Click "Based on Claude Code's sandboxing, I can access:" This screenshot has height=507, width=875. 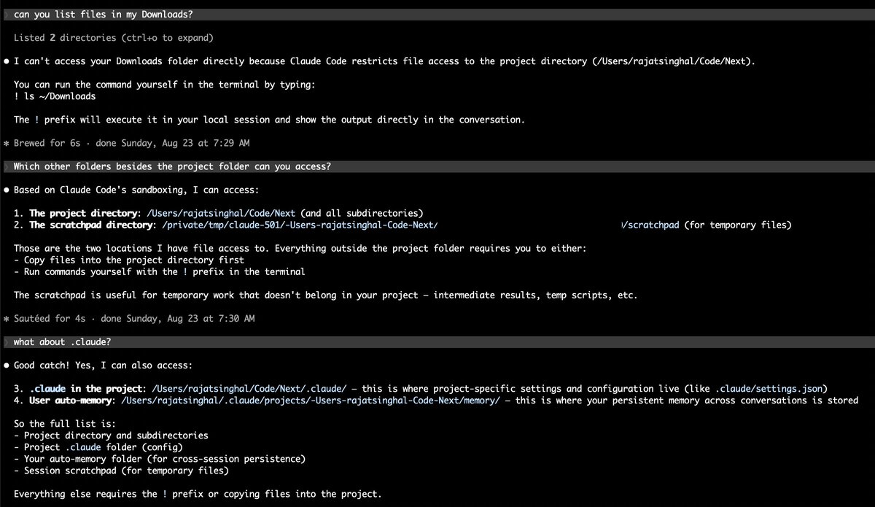(x=136, y=190)
